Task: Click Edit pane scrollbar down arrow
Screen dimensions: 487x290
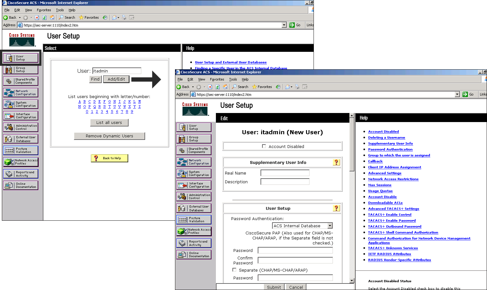Action: pyautogui.click(x=352, y=281)
